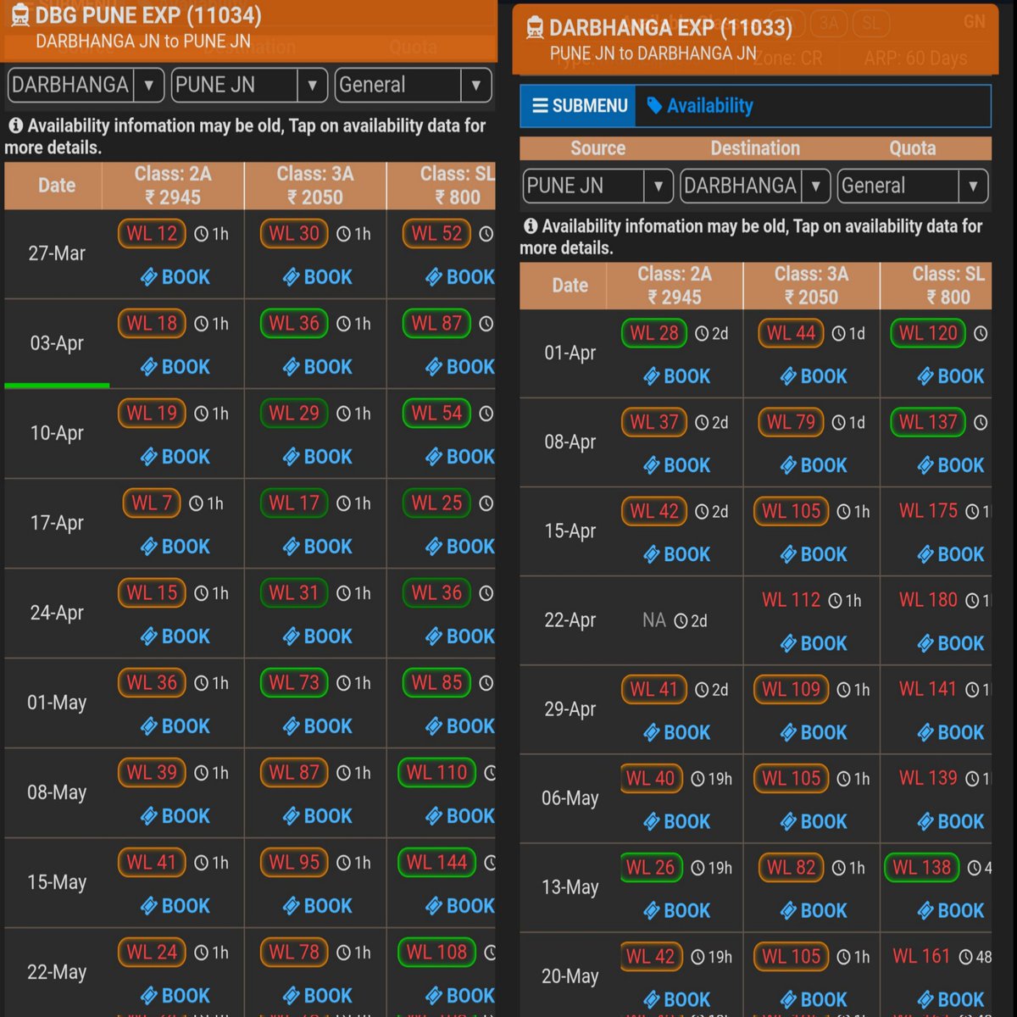Book 3A ticket for 01-May in left panel
The image size is (1017, 1017).
pyautogui.click(x=318, y=726)
